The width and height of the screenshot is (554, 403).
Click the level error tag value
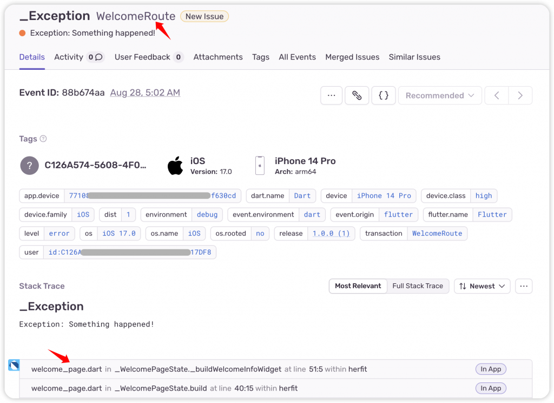pos(59,233)
